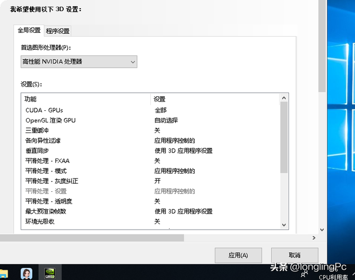
Task: Open NVIDIA Control Panel taskbar icon
Action: [50, 273]
